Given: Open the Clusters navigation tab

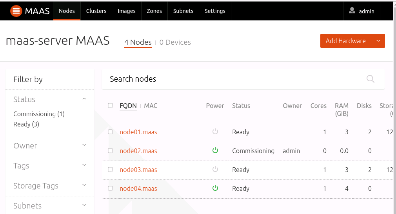Looking at the screenshot, I should tap(96, 11).
